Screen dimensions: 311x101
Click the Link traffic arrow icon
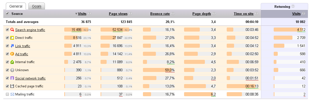pos(12,46)
